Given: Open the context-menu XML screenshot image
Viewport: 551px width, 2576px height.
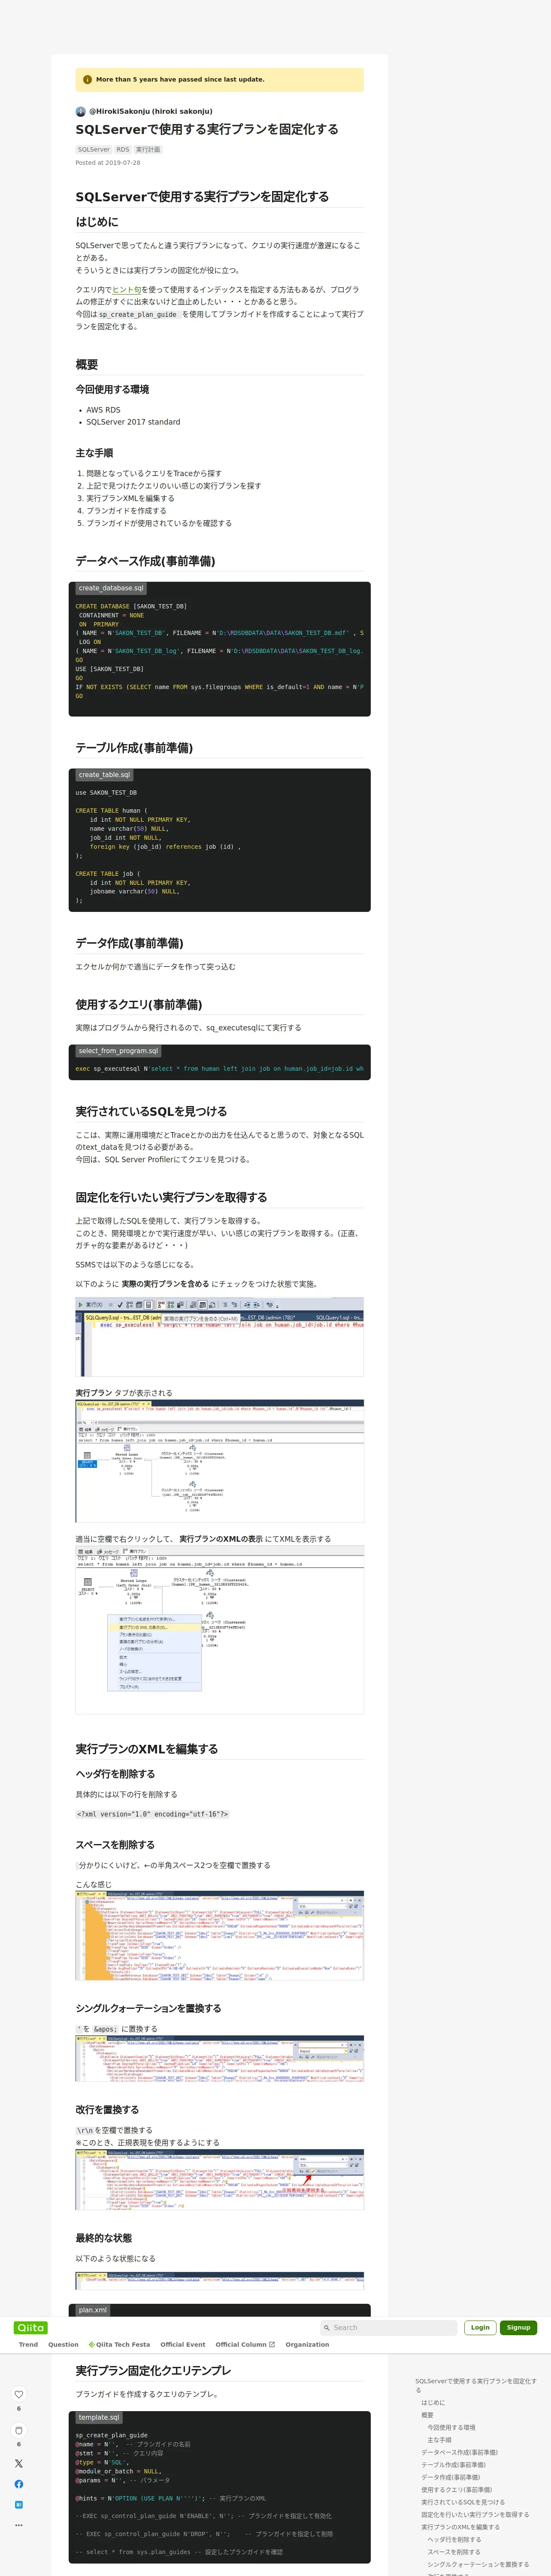Looking at the screenshot, I should pos(220,1630).
